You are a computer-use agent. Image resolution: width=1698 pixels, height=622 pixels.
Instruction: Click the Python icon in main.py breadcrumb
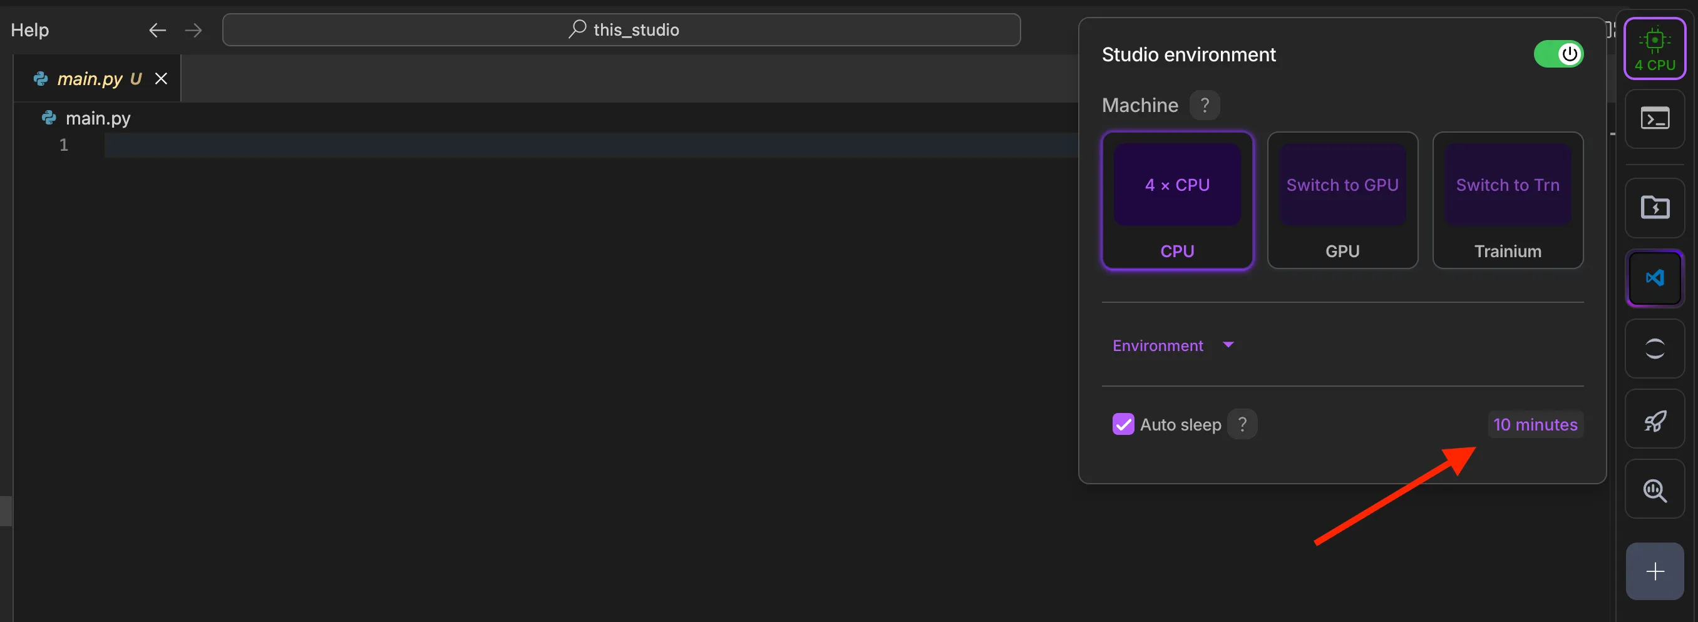(49, 118)
